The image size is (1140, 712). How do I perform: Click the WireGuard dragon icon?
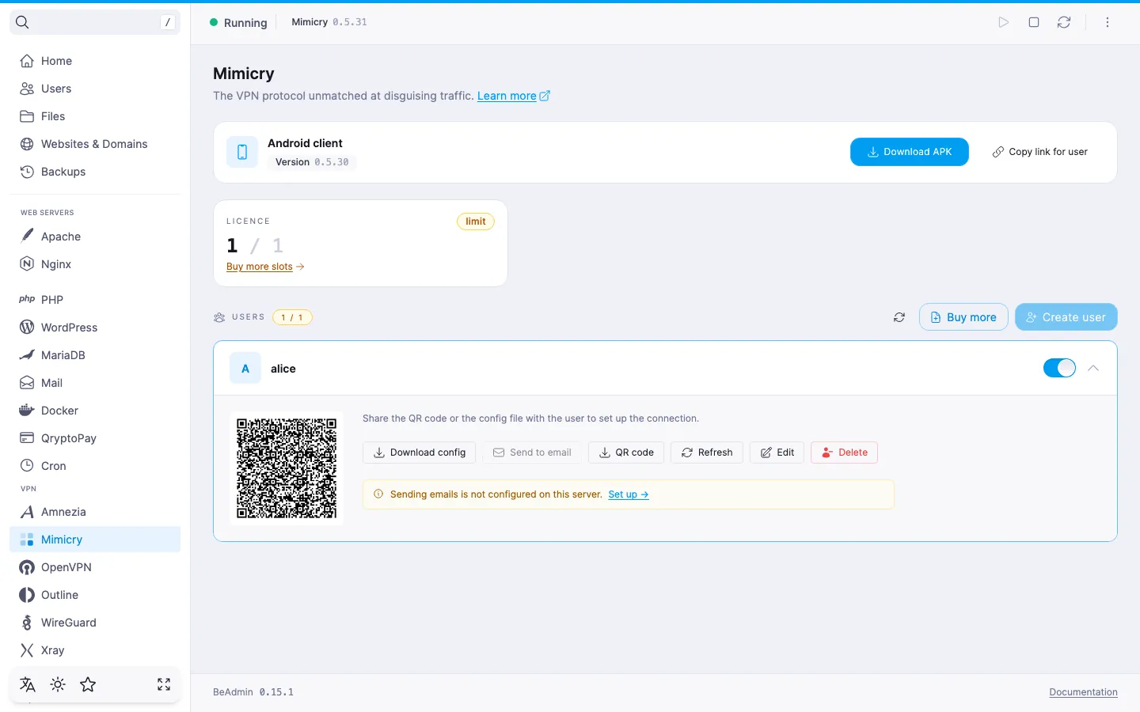27,623
